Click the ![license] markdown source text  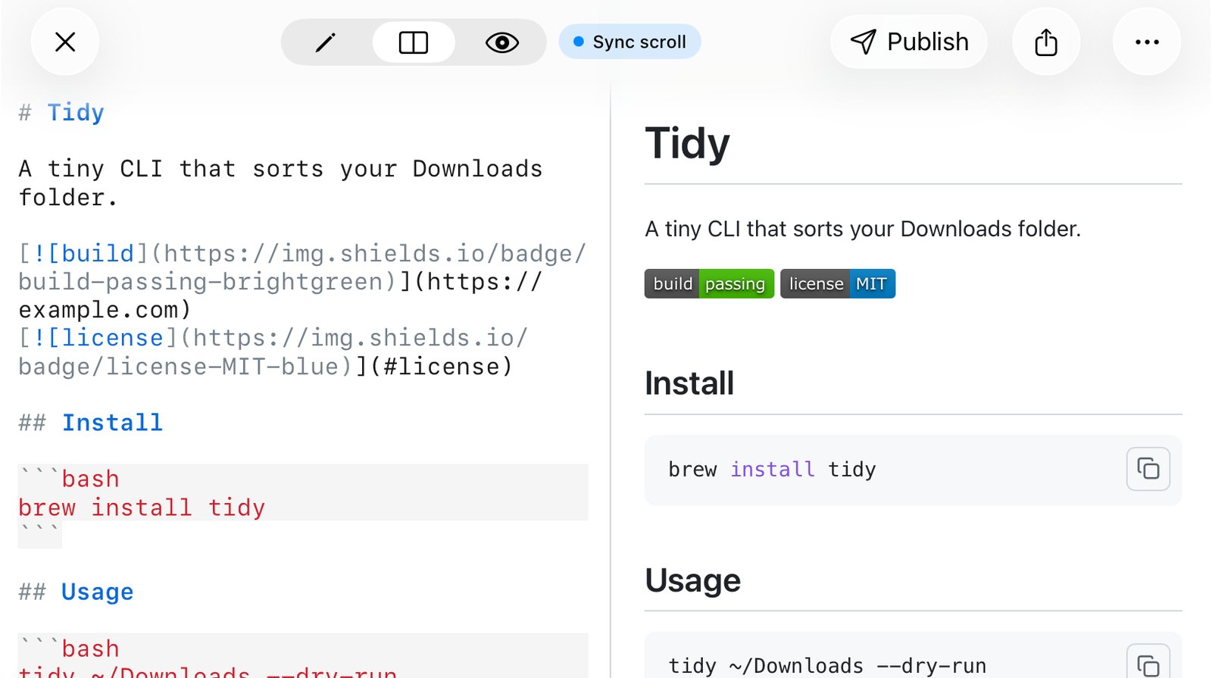[98, 338]
